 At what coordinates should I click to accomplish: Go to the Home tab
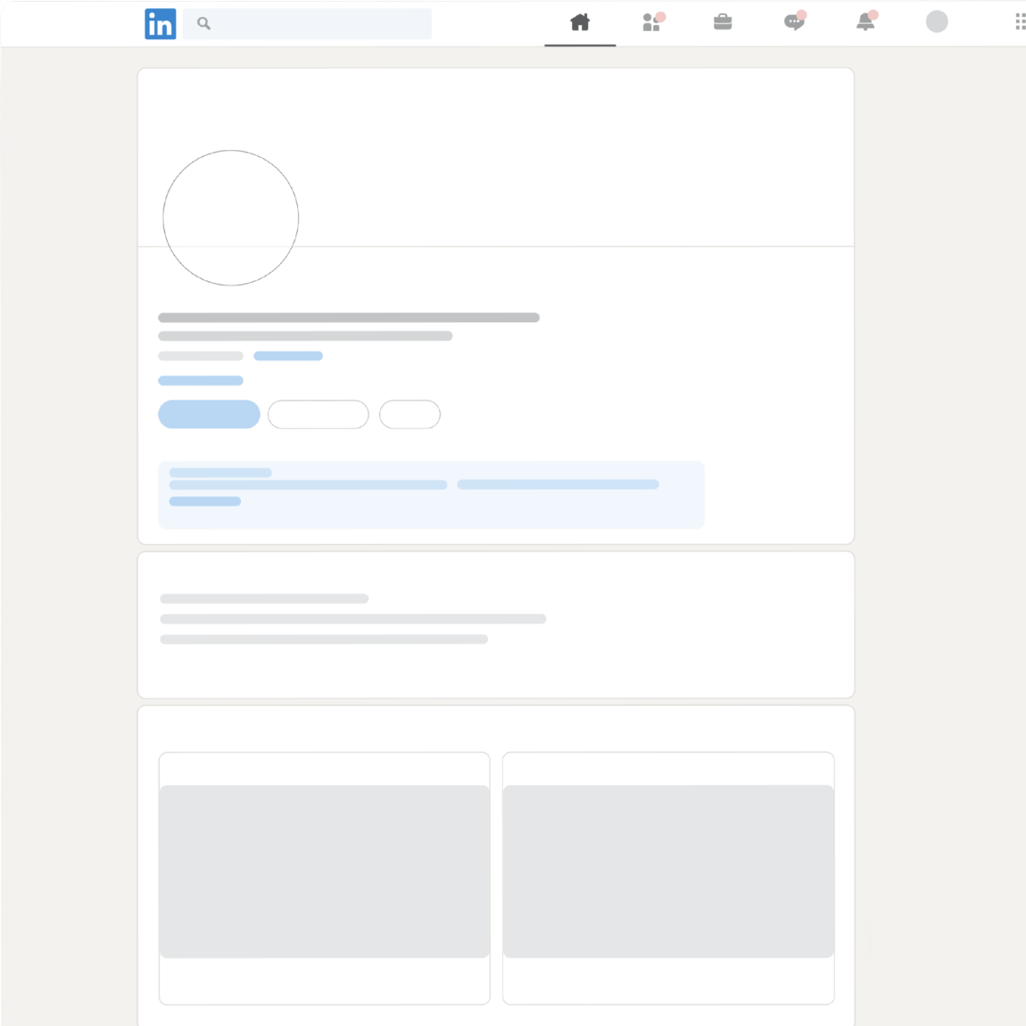click(x=580, y=22)
